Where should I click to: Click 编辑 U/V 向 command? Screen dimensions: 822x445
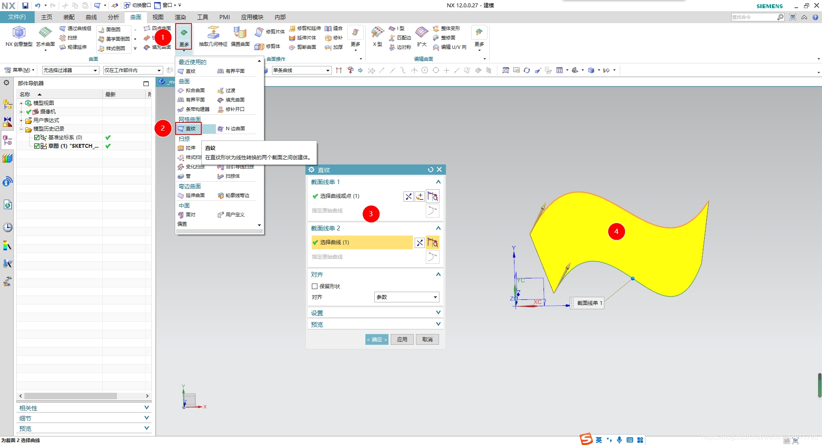449,47
